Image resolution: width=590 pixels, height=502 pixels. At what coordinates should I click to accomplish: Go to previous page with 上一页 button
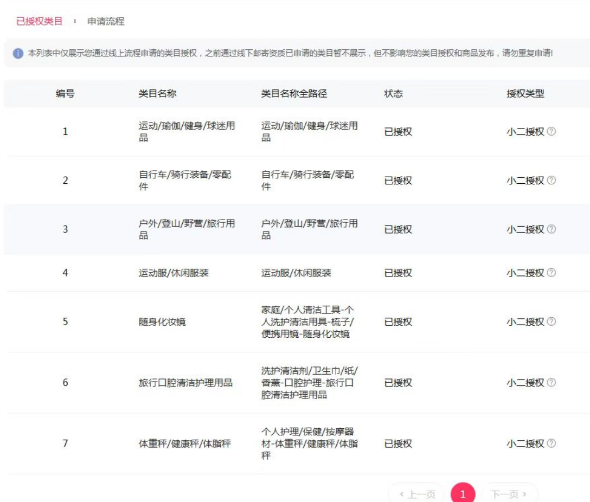pyautogui.click(x=417, y=494)
